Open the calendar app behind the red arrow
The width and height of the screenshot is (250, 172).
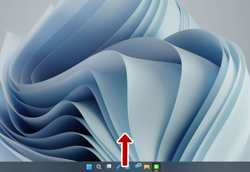128,168
